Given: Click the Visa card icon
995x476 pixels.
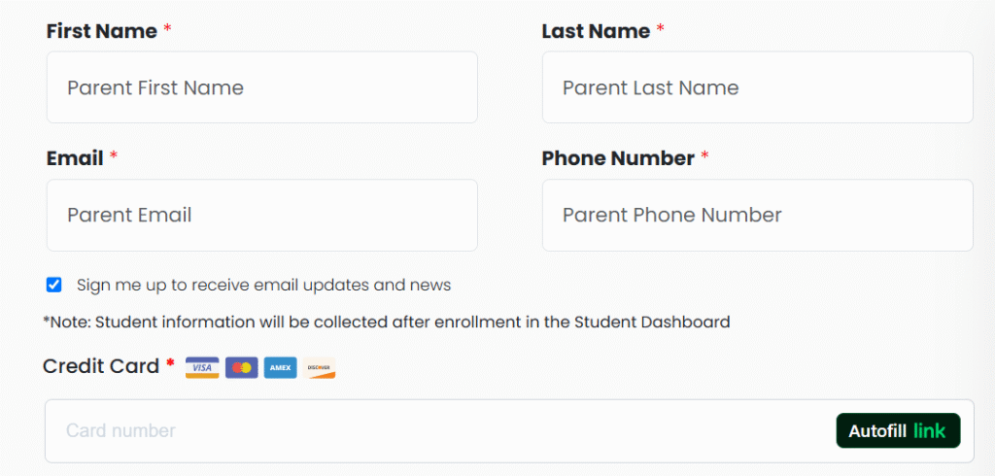Looking at the screenshot, I should click(202, 367).
